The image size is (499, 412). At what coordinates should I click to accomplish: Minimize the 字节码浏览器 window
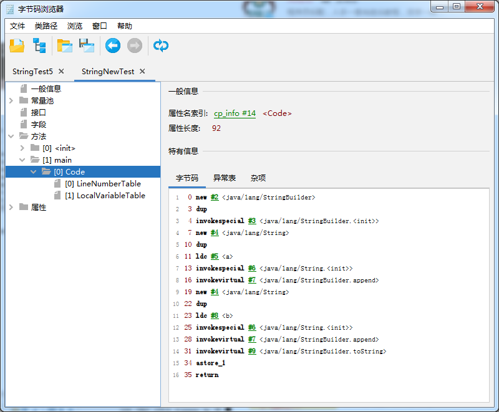pos(440,7)
